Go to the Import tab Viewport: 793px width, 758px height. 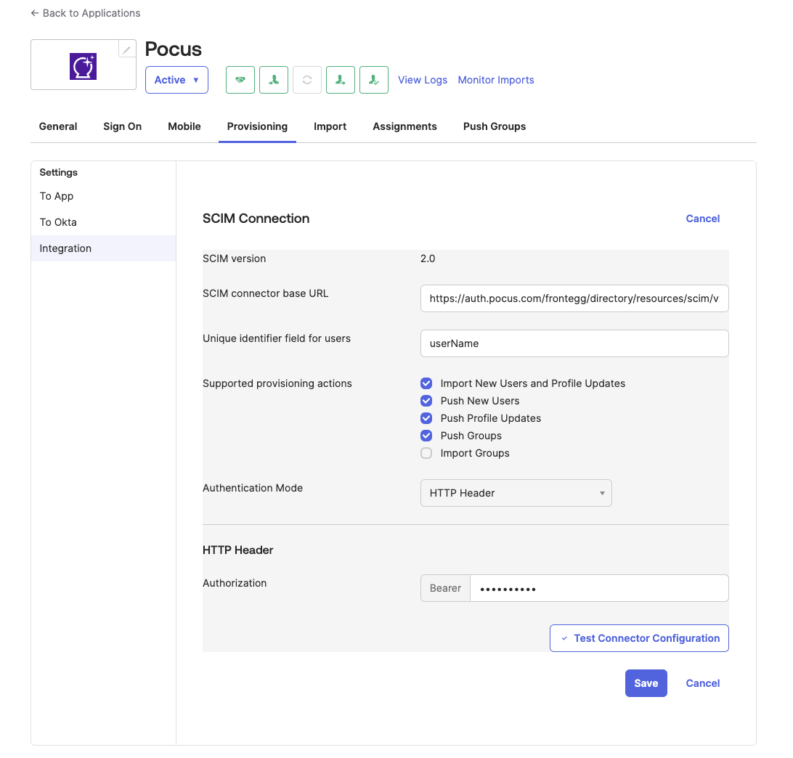[x=330, y=126]
